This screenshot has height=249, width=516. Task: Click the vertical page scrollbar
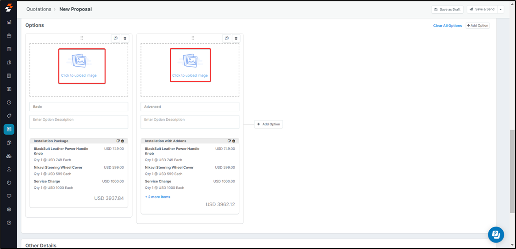(x=512, y=171)
